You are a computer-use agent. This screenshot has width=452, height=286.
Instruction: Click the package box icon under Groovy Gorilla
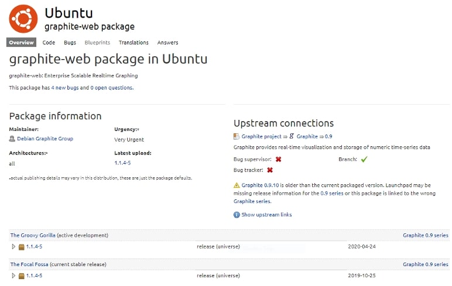click(x=21, y=247)
